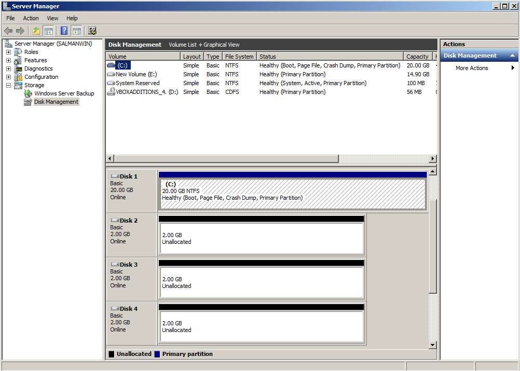The height and width of the screenshot is (371, 520).
Task: Select Disk 2 unallocated space block
Action: tap(262, 238)
